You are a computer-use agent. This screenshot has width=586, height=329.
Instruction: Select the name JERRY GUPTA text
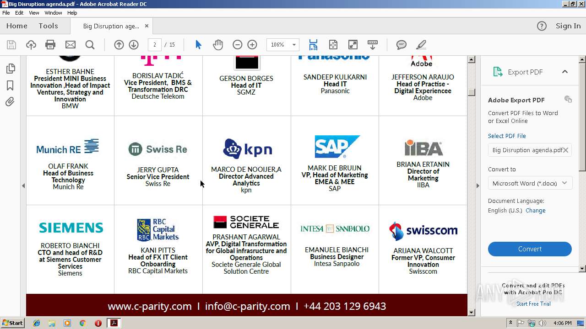point(158,170)
